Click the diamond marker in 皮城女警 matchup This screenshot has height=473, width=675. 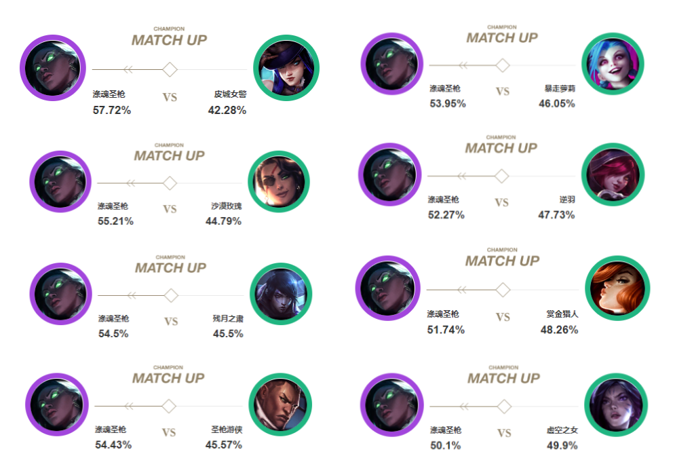pyautogui.click(x=170, y=69)
